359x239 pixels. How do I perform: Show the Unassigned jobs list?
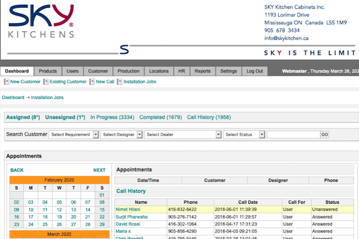point(65,118)
